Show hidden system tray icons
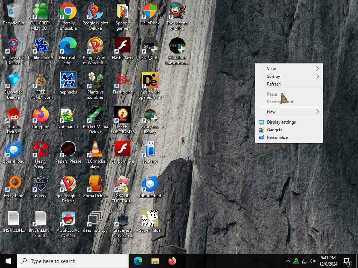358x268 pixels. pyautogui.click(x=288, y=261)
